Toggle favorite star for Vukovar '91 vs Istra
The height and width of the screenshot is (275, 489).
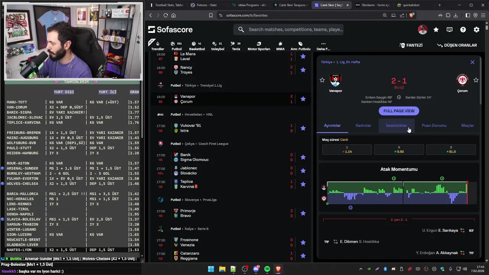tap(303, 128)
